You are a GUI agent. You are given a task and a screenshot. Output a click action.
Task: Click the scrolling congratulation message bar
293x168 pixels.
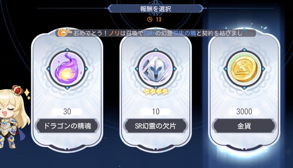click(156, 33)
